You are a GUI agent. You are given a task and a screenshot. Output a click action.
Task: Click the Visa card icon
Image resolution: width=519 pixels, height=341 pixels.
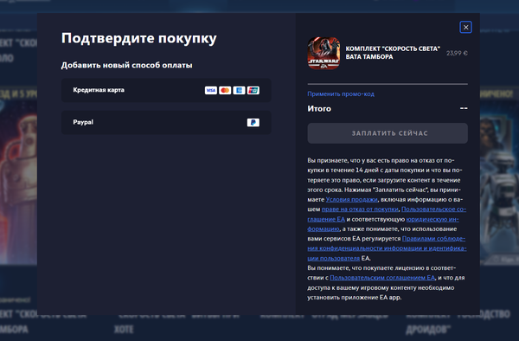211,90
